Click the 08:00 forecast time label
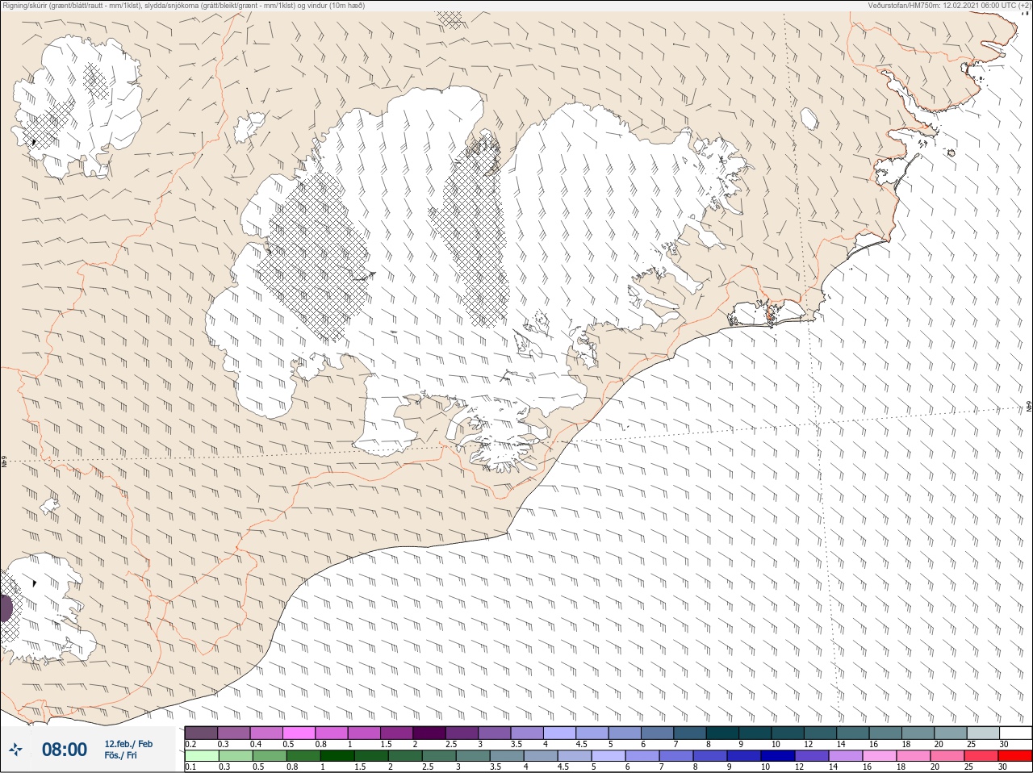This screenshot has width=1033, height=773. click(65, 750)
